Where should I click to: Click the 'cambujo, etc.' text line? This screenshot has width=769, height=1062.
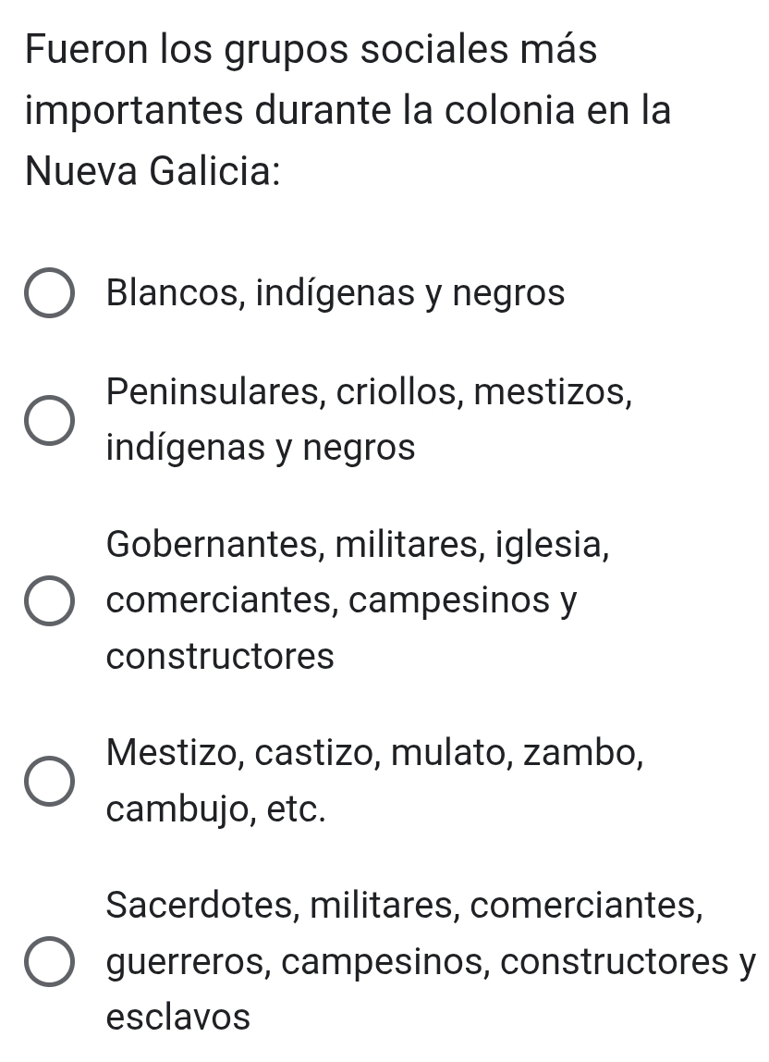pyautogui.click(x=216, y=809)
